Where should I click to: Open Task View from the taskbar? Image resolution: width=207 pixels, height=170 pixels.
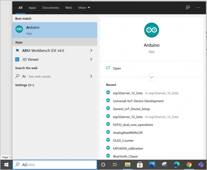(115, 164)
